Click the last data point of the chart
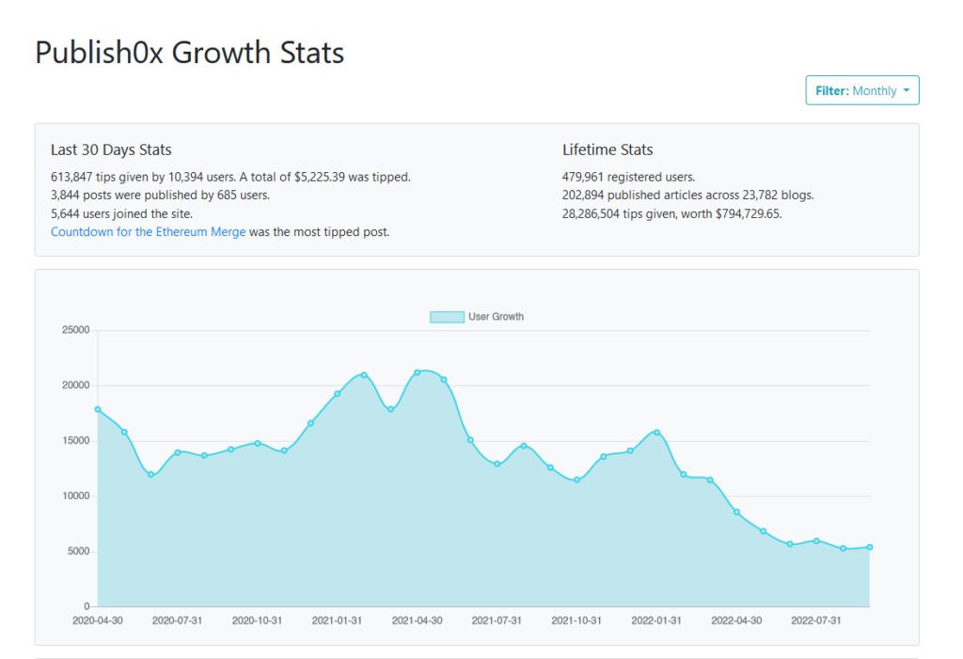Image resolution: width=963 pixels, height=659 pixels. click(870, 547)
